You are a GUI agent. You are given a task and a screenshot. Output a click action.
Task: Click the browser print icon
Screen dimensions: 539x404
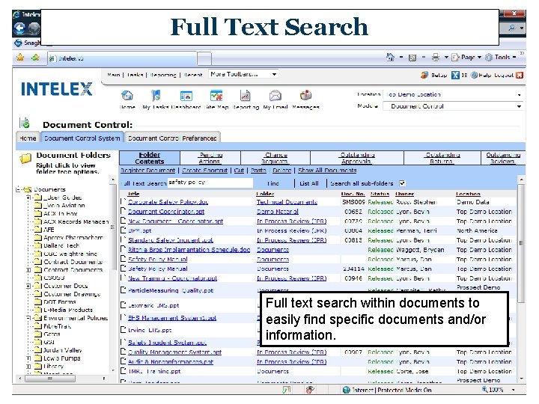click(x=436, y=58)
